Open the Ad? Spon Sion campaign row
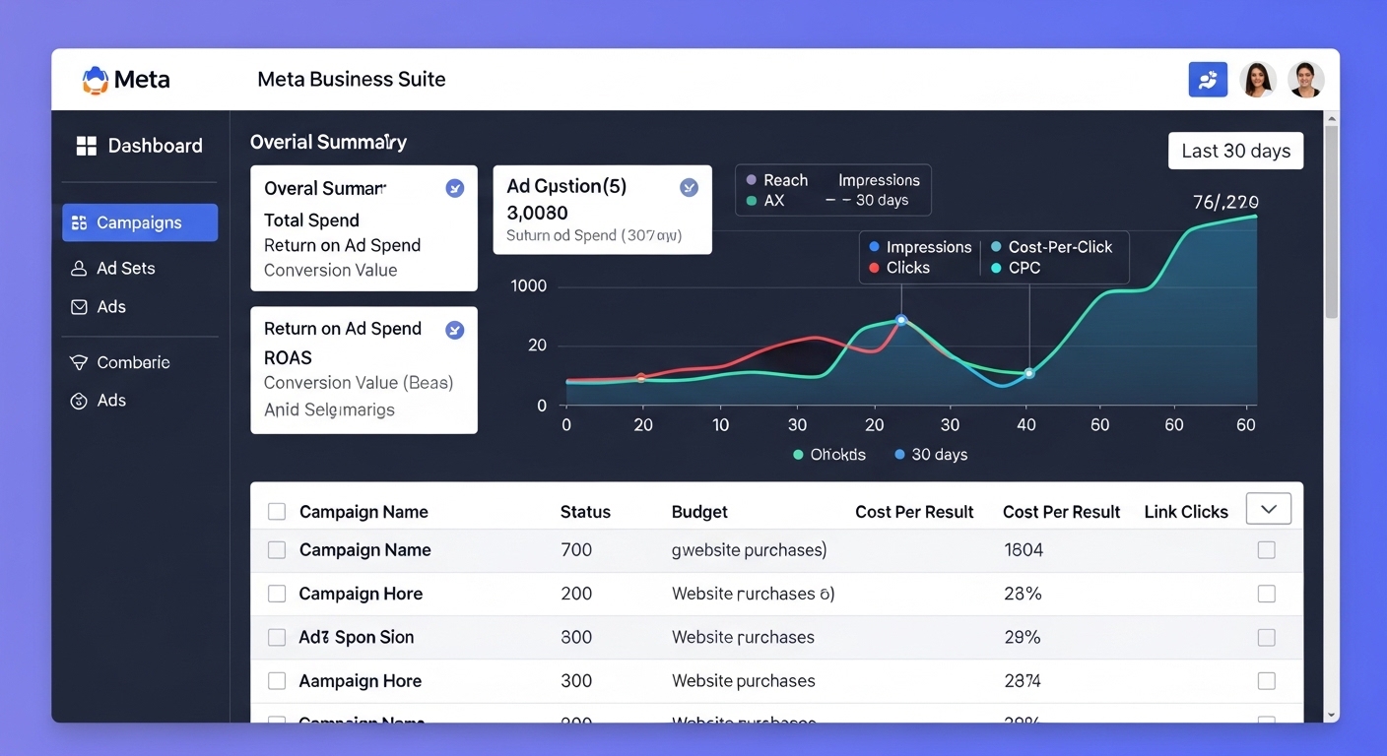This screenshot has width=1387, height=756. [776, 638]
